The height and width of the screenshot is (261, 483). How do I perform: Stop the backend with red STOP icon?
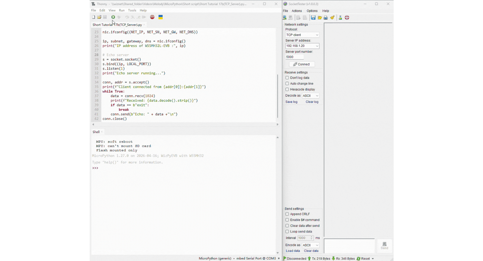point(152,17)
